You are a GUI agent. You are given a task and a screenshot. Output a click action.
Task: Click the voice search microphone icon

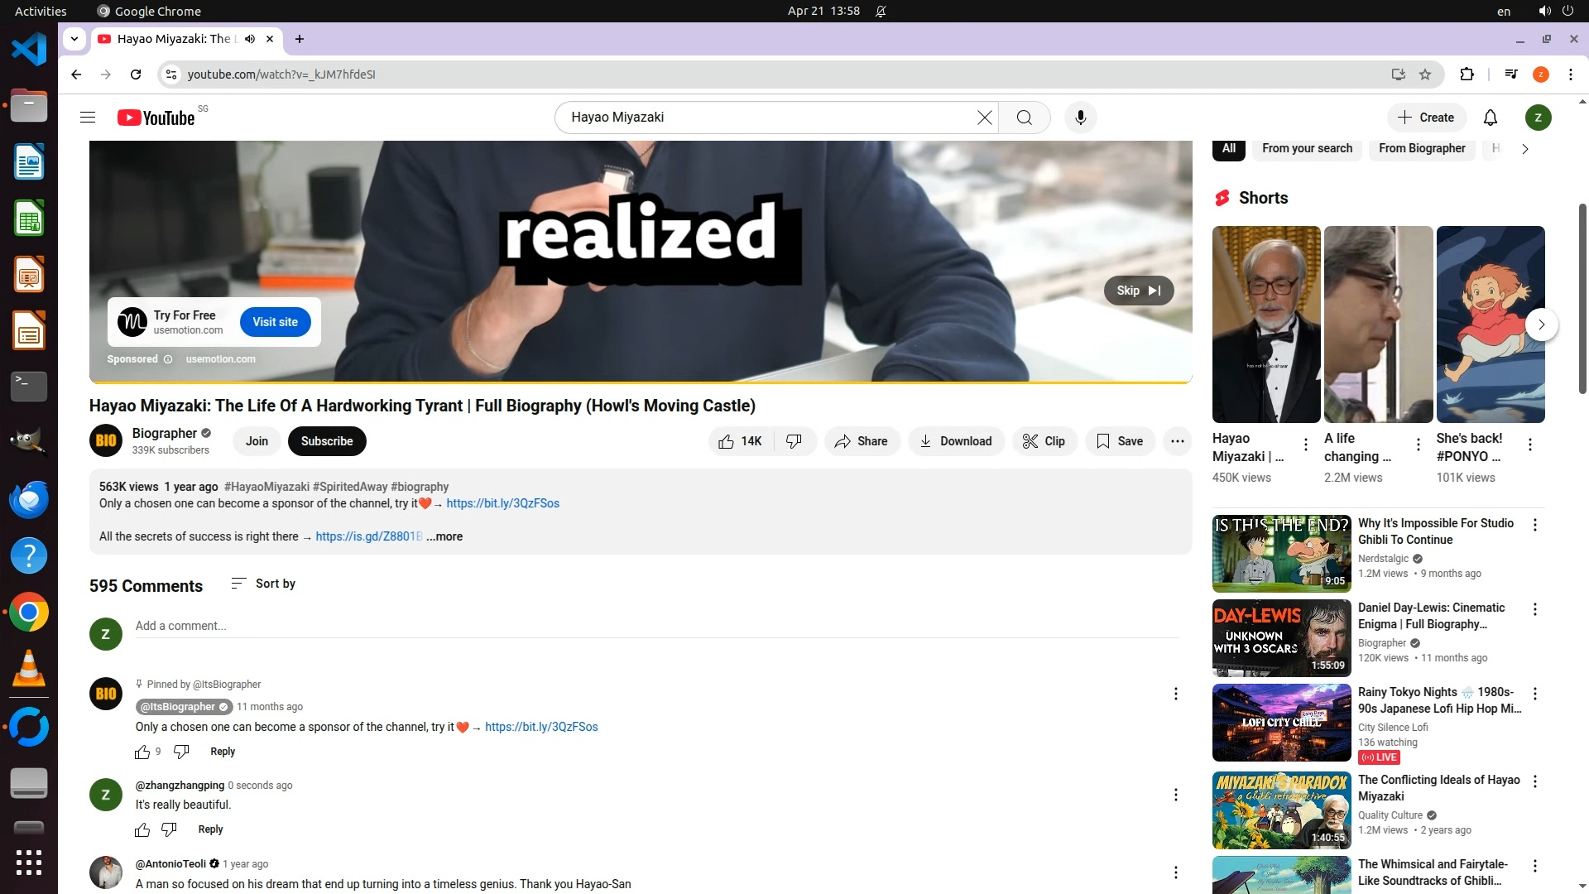click(x=1080, y=118)
